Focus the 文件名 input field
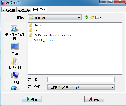Image resolution: width=126 pixels, height=106 pixels. tap(81, 79)
